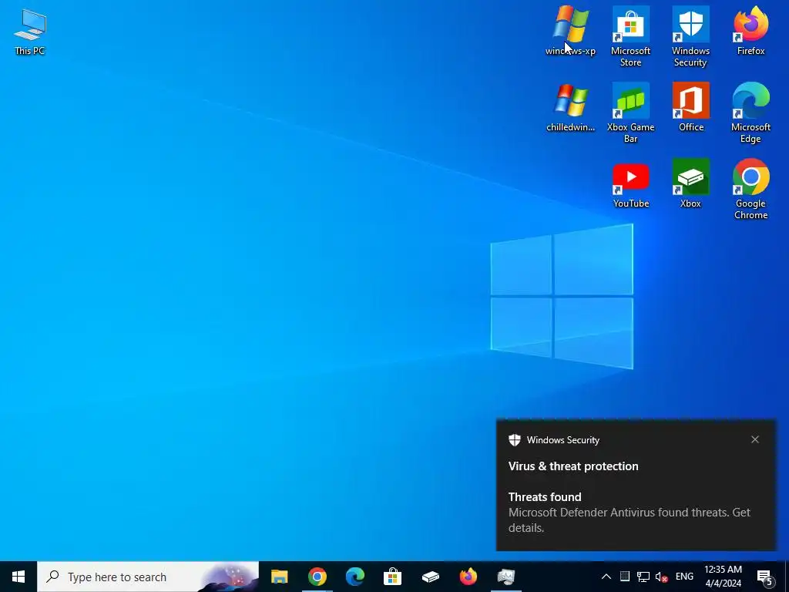The width and height of the screenshot is (789, 592).
Task: Open the Xbox app from the taskbar
Action: click(x=430, y=577)
